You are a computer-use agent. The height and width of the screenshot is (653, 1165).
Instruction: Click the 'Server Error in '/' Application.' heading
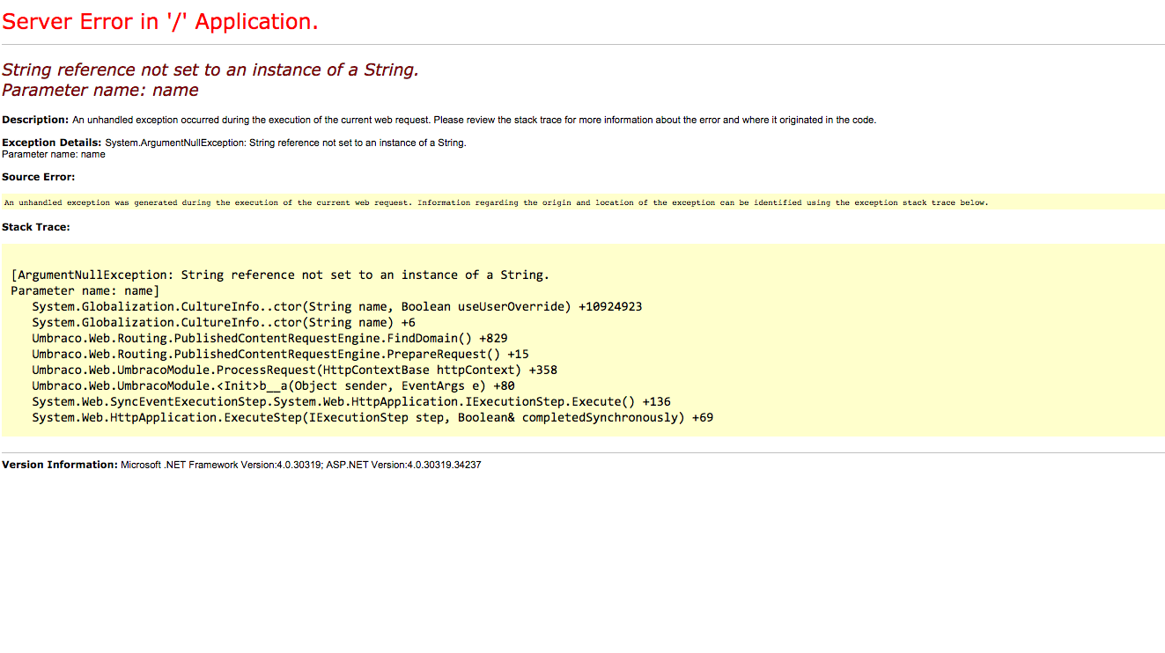point(160,22)
